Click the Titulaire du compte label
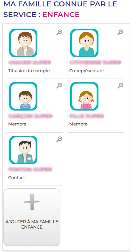 (x=29, y=71)
